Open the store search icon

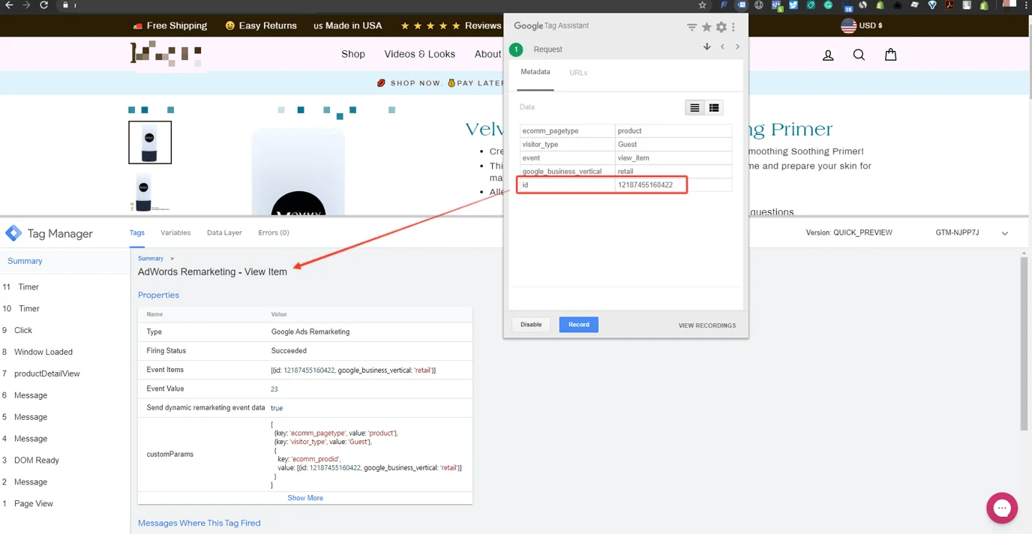coord(859,54)
